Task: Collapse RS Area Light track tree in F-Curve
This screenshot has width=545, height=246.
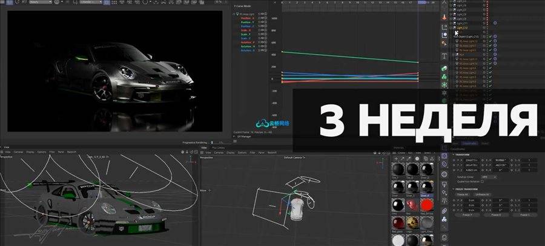Action: pyautogui.click(x=234, y=14)
